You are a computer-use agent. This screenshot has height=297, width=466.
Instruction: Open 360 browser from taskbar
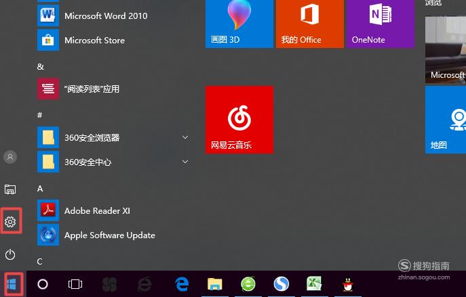(x=248, y=284)
